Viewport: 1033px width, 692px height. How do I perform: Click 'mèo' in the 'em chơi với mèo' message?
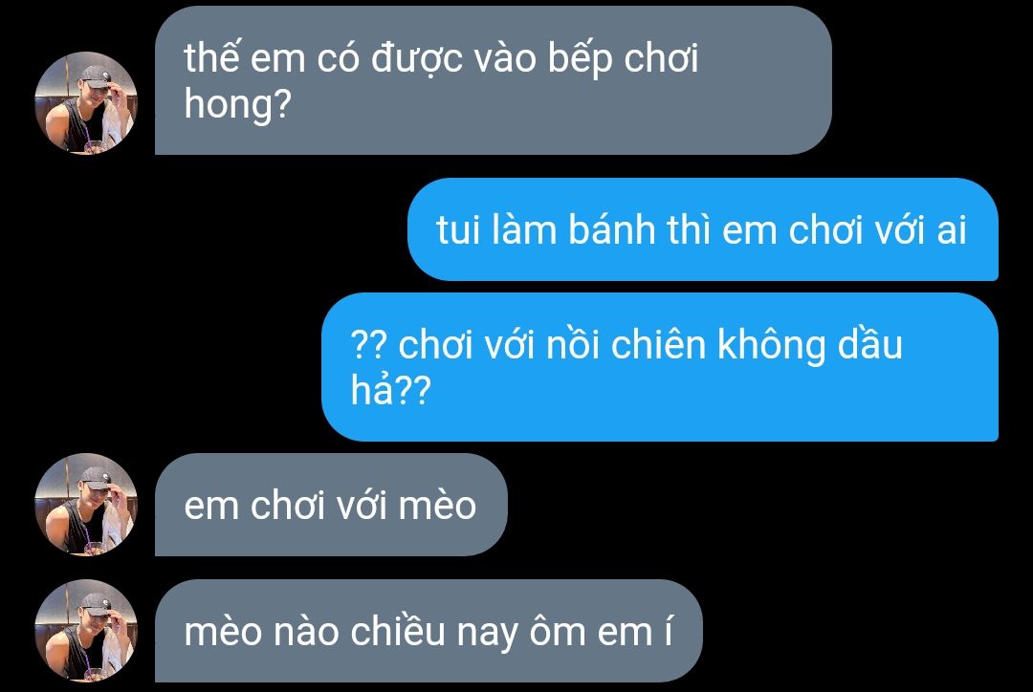437,506
